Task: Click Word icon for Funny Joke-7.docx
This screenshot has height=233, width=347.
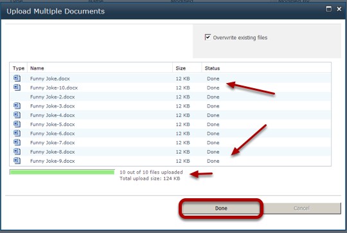Action: point(17,142)
